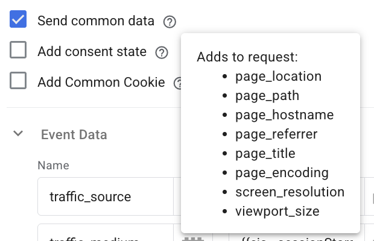This screenshot has width=374, height=241.
Task: Click variable picker icon beside traffic_medium
Action: pyautogui.click(x=193, y=239)
